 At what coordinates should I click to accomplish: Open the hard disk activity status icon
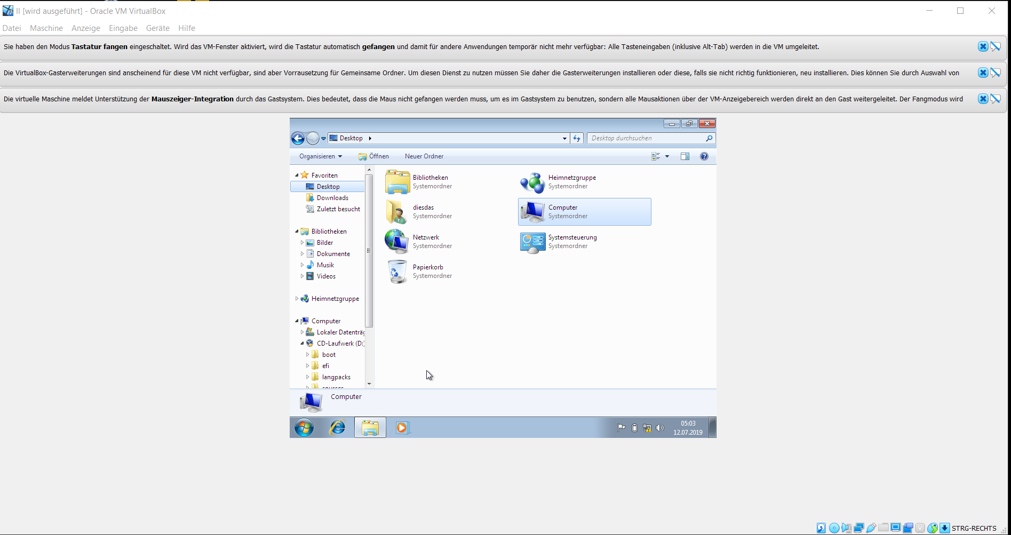point(821,528)
